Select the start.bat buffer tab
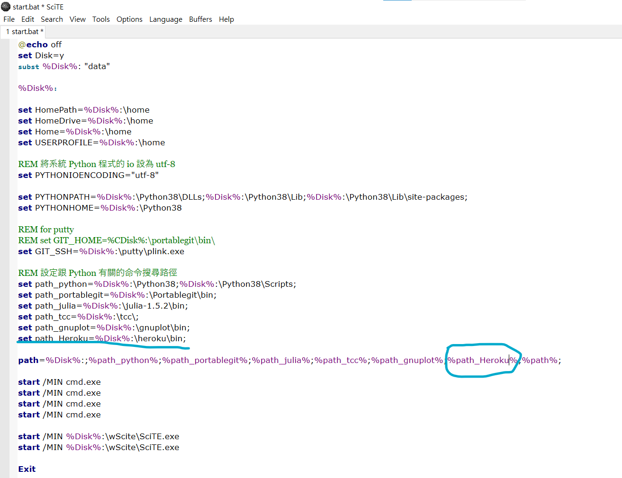Screen dimensions: 622x478 coord(25,32)
